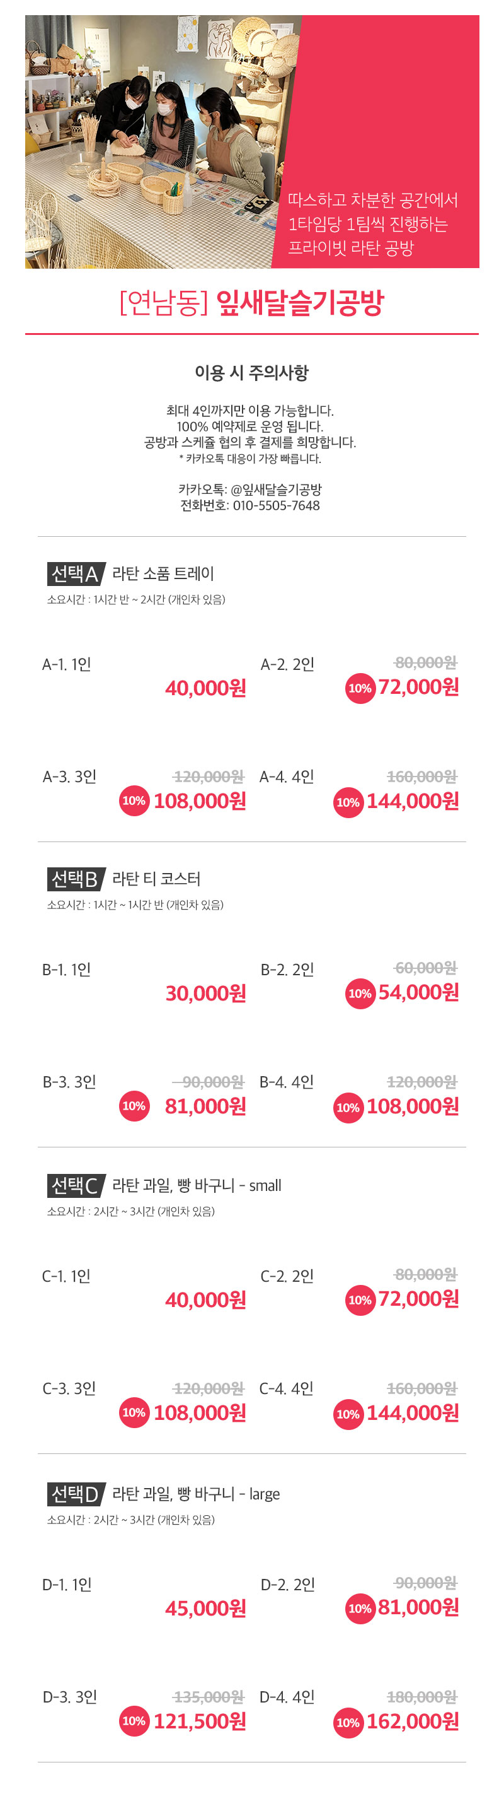Select the 선택B section label
This screenshot has width=504, height=1794.
pos(76,879)
